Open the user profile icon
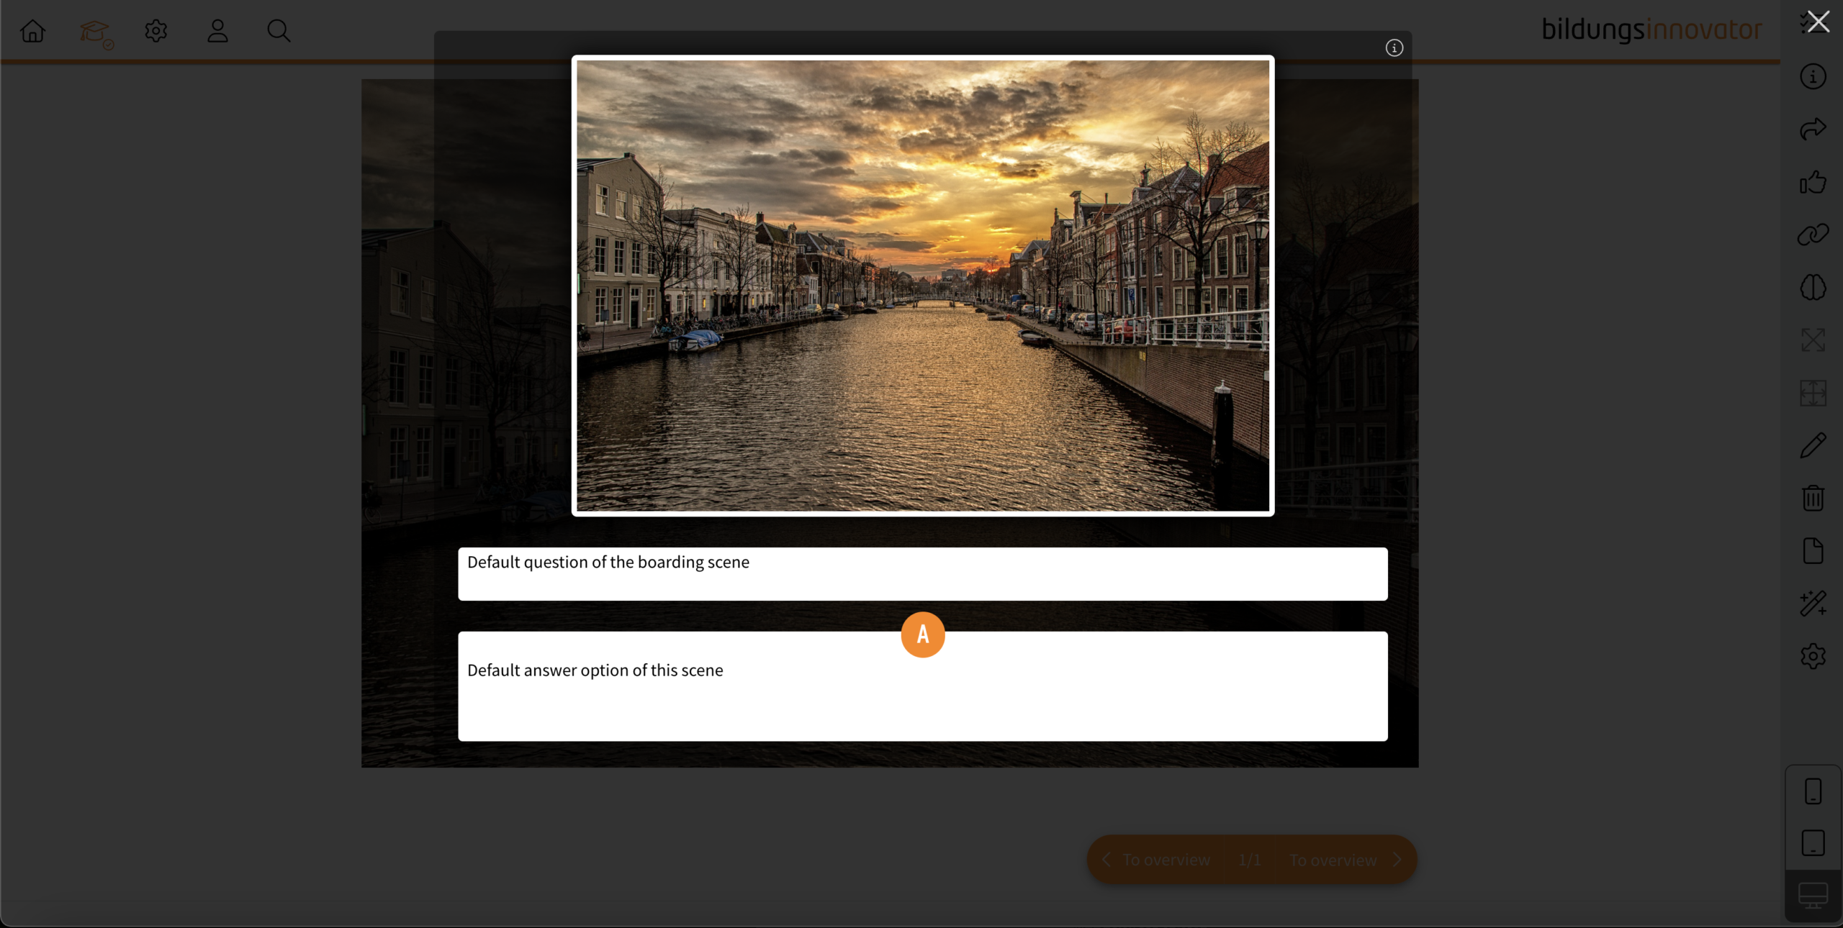The image size is (1843, 928). (217, 31)
